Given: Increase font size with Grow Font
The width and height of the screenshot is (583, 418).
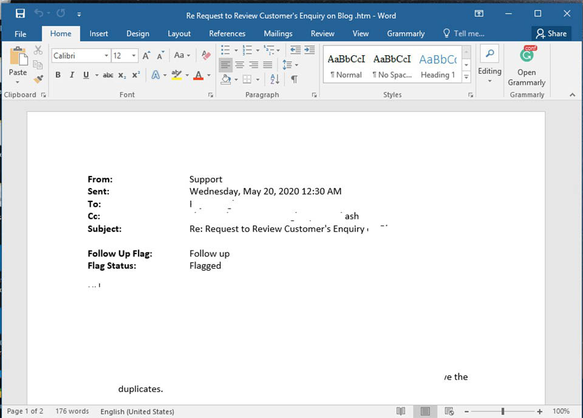Looking at the screenshot, I should point(146,55).
